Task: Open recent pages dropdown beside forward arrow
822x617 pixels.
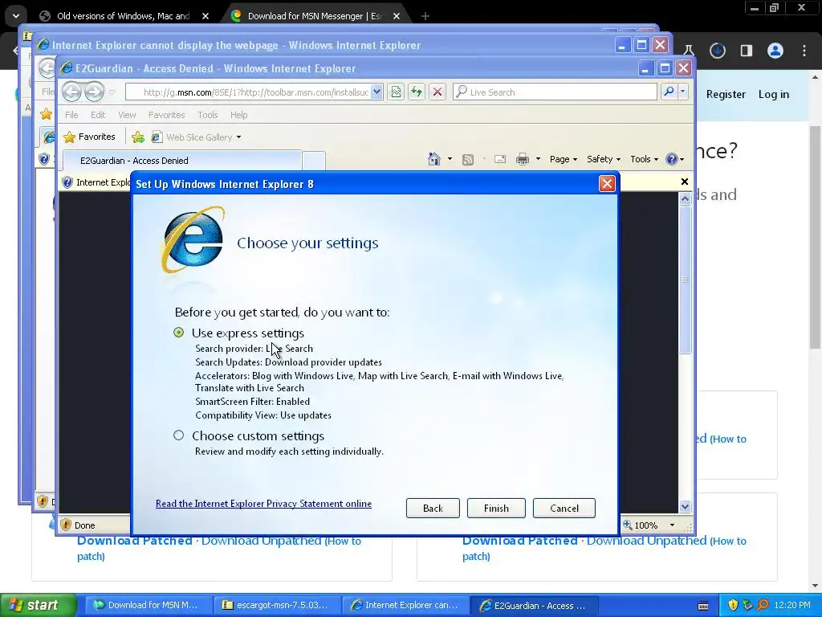Action: [112, 92]
